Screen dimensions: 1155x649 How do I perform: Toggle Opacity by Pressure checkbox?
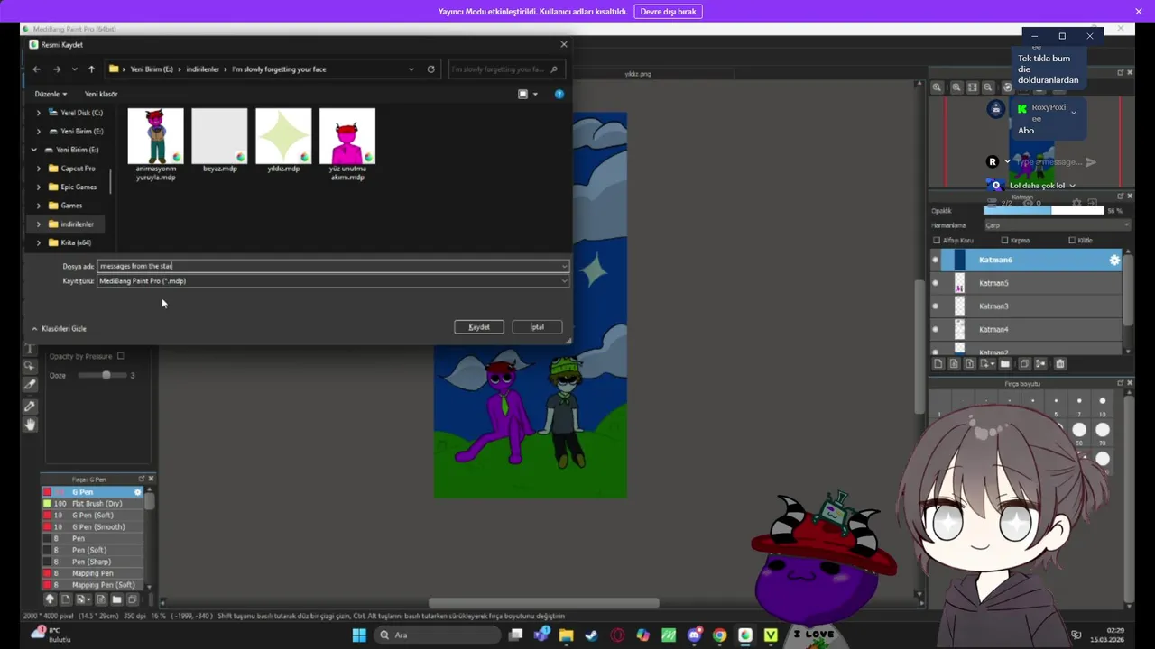(120, 356)
